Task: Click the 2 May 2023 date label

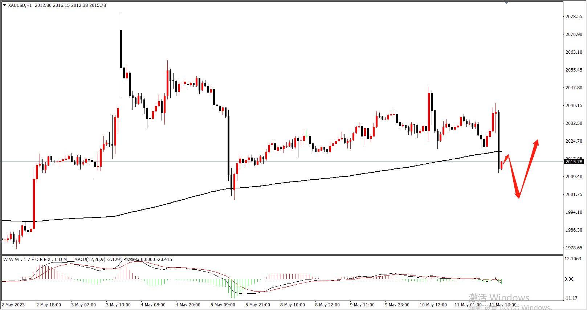Action: [13, 305]
